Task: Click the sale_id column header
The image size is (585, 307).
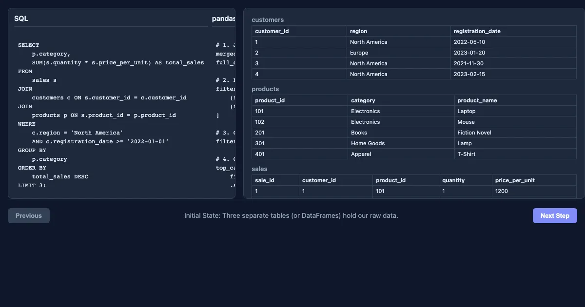Action: pos(275,180)
